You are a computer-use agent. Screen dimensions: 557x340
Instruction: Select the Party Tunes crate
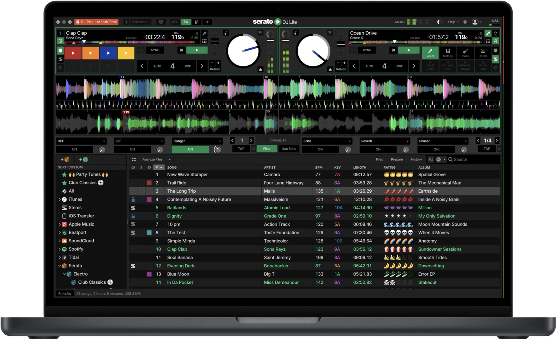pos(88,175)
